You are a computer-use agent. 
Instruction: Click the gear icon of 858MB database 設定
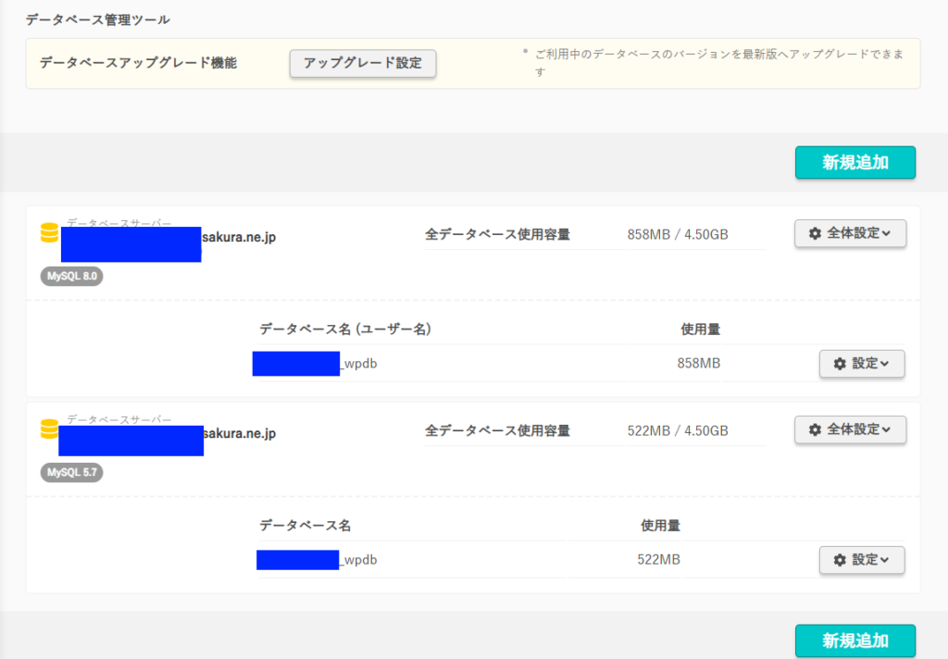tap(840, 364)
